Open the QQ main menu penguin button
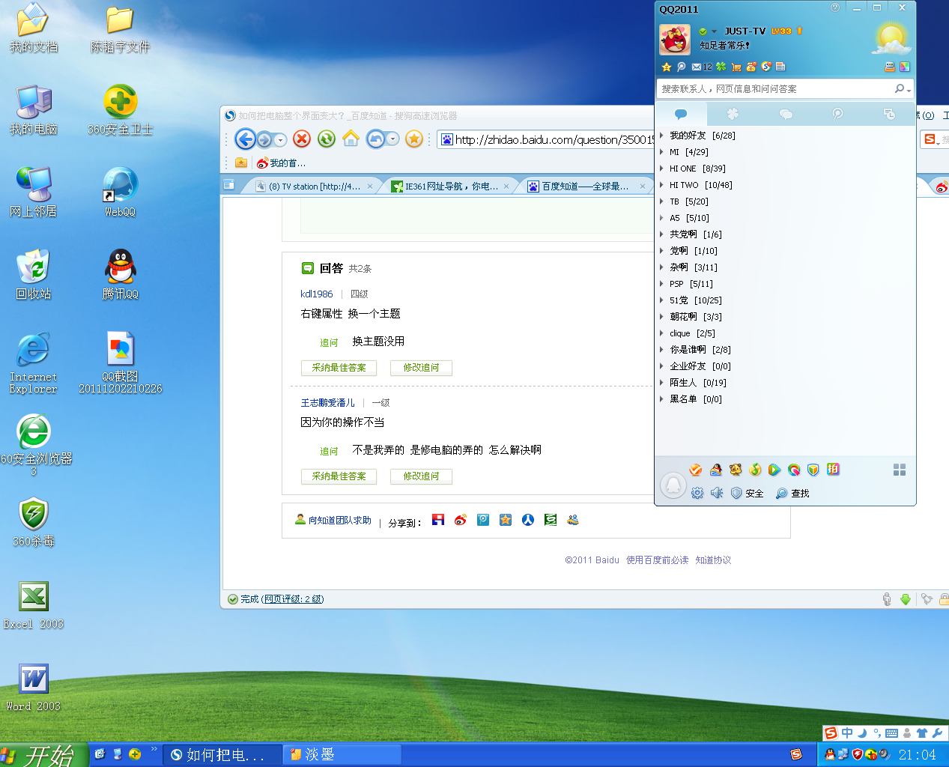 coord(673,485)
